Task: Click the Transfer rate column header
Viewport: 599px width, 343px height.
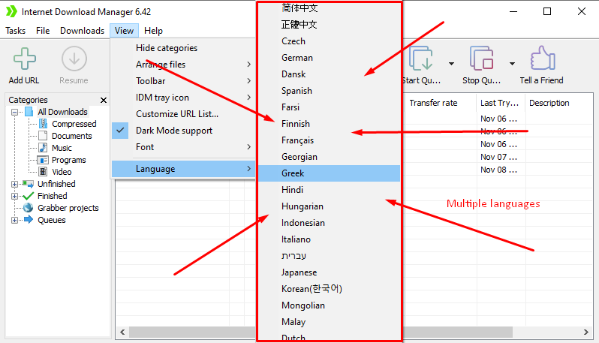Action: (441, 103)
